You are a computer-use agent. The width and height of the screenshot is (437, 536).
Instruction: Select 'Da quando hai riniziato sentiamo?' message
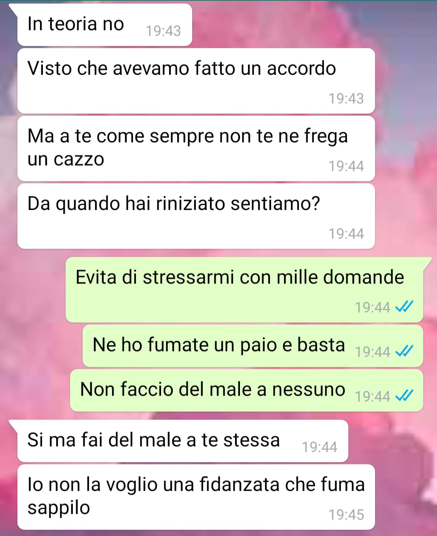pyautogui.click(x=196, y=216)
